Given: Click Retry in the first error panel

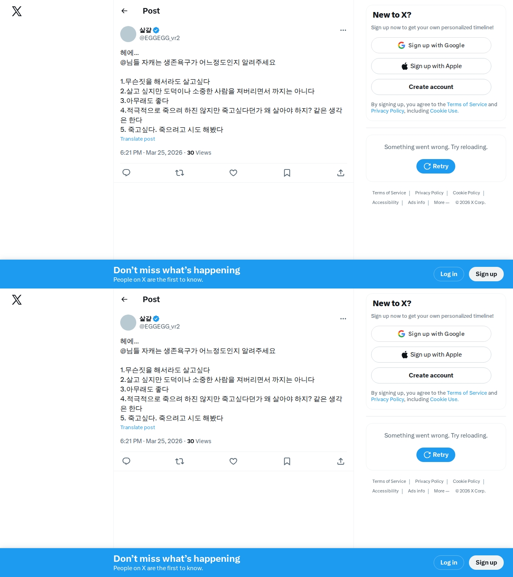Looking at the screenshot, I should [x=436, y=166].
